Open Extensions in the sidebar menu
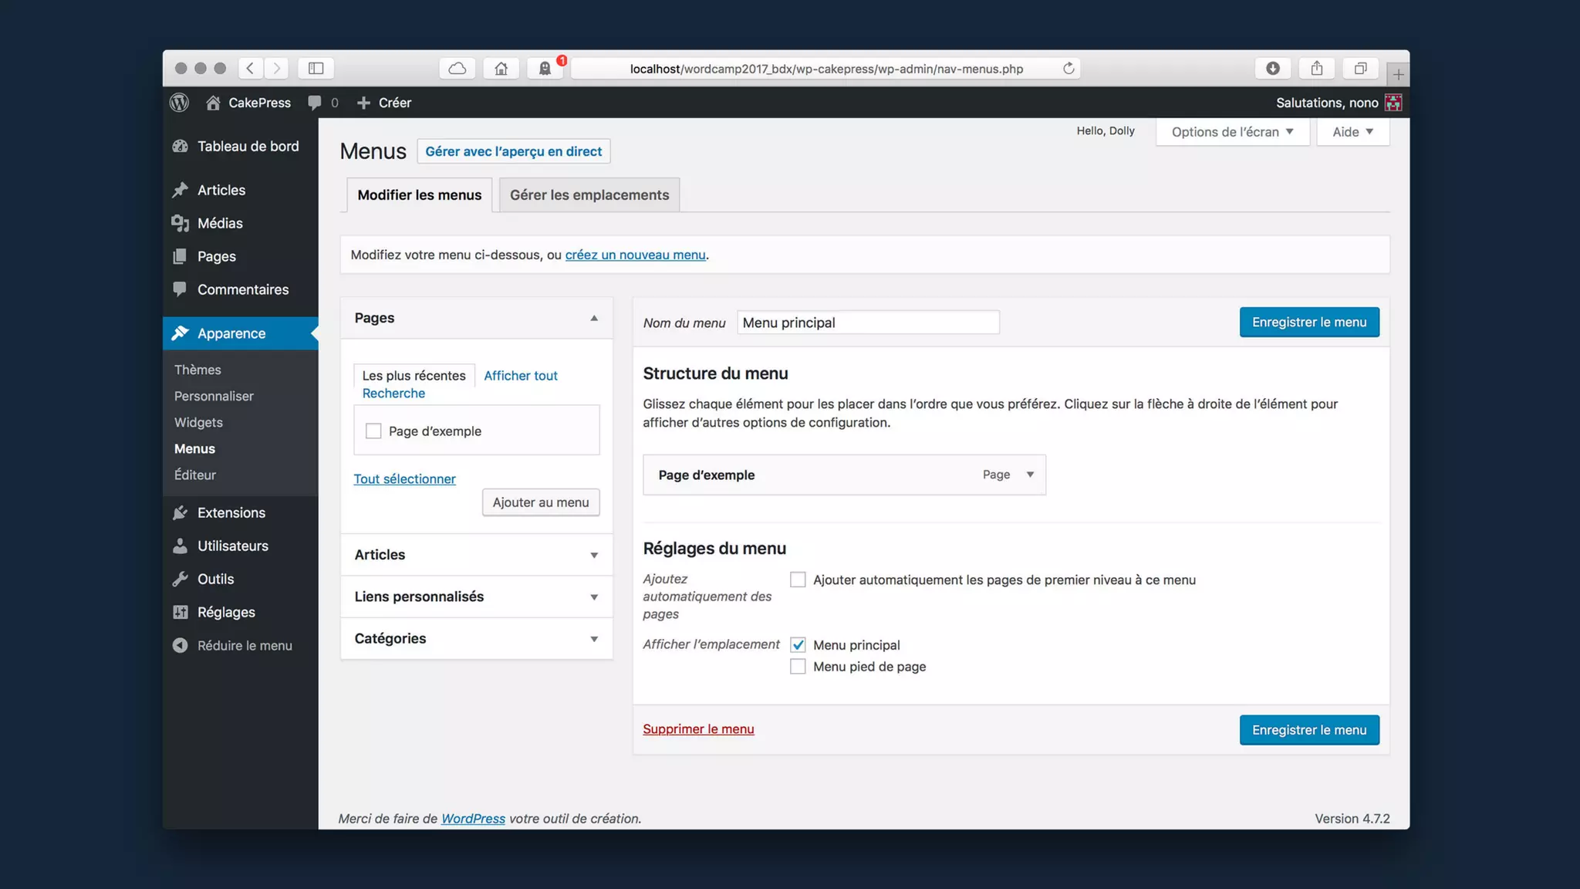Viewport: 1580px width, 889px height. pyautogui.click(x=231, y=512)
